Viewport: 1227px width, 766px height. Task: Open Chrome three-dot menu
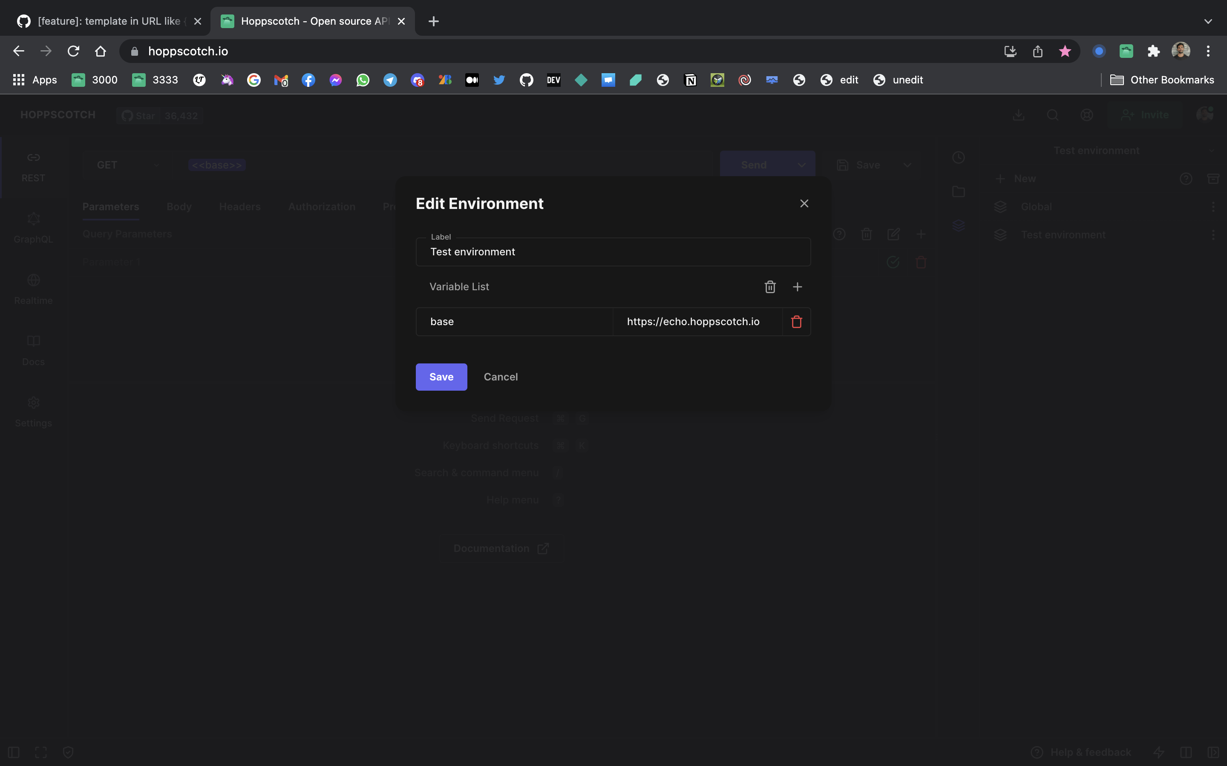point(1208,51)
